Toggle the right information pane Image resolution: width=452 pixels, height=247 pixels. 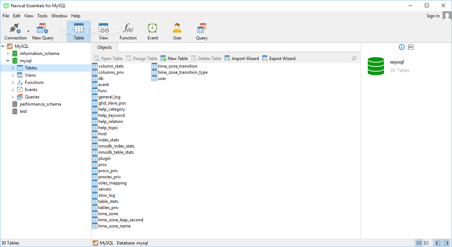(x=446, y=243)
